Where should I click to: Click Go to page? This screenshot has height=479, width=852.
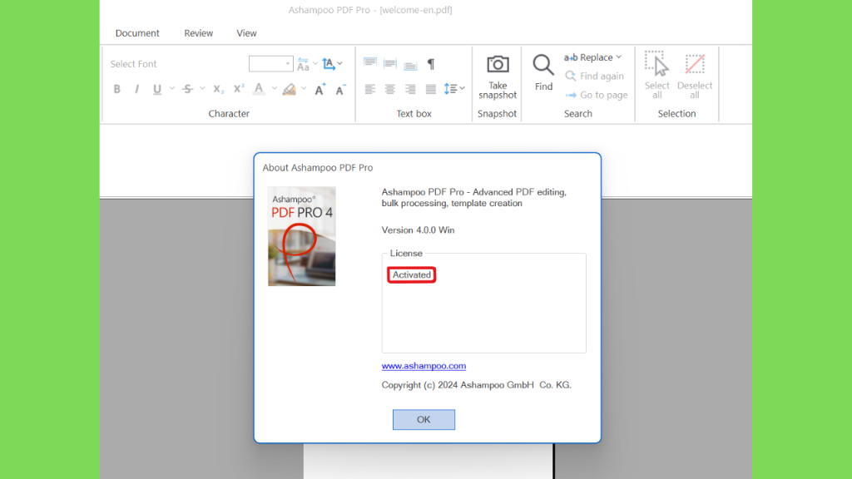click(x=596, y=95)
